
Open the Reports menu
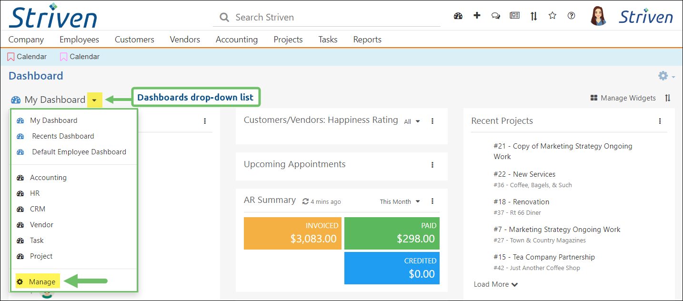coord(367,40)
